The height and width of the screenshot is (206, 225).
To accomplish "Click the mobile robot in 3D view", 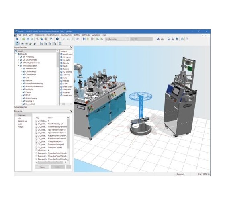I will [141, 126].
